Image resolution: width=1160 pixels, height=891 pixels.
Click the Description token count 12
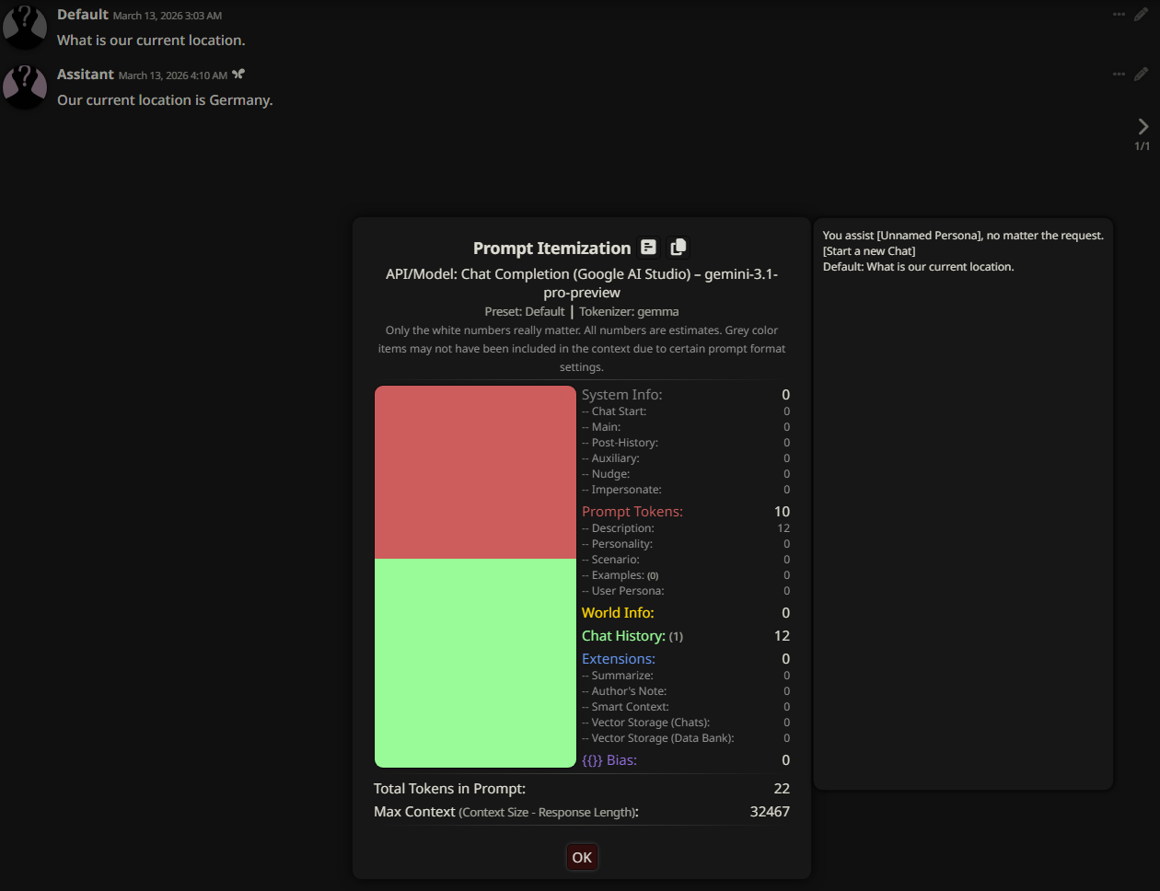click(783, 528)
